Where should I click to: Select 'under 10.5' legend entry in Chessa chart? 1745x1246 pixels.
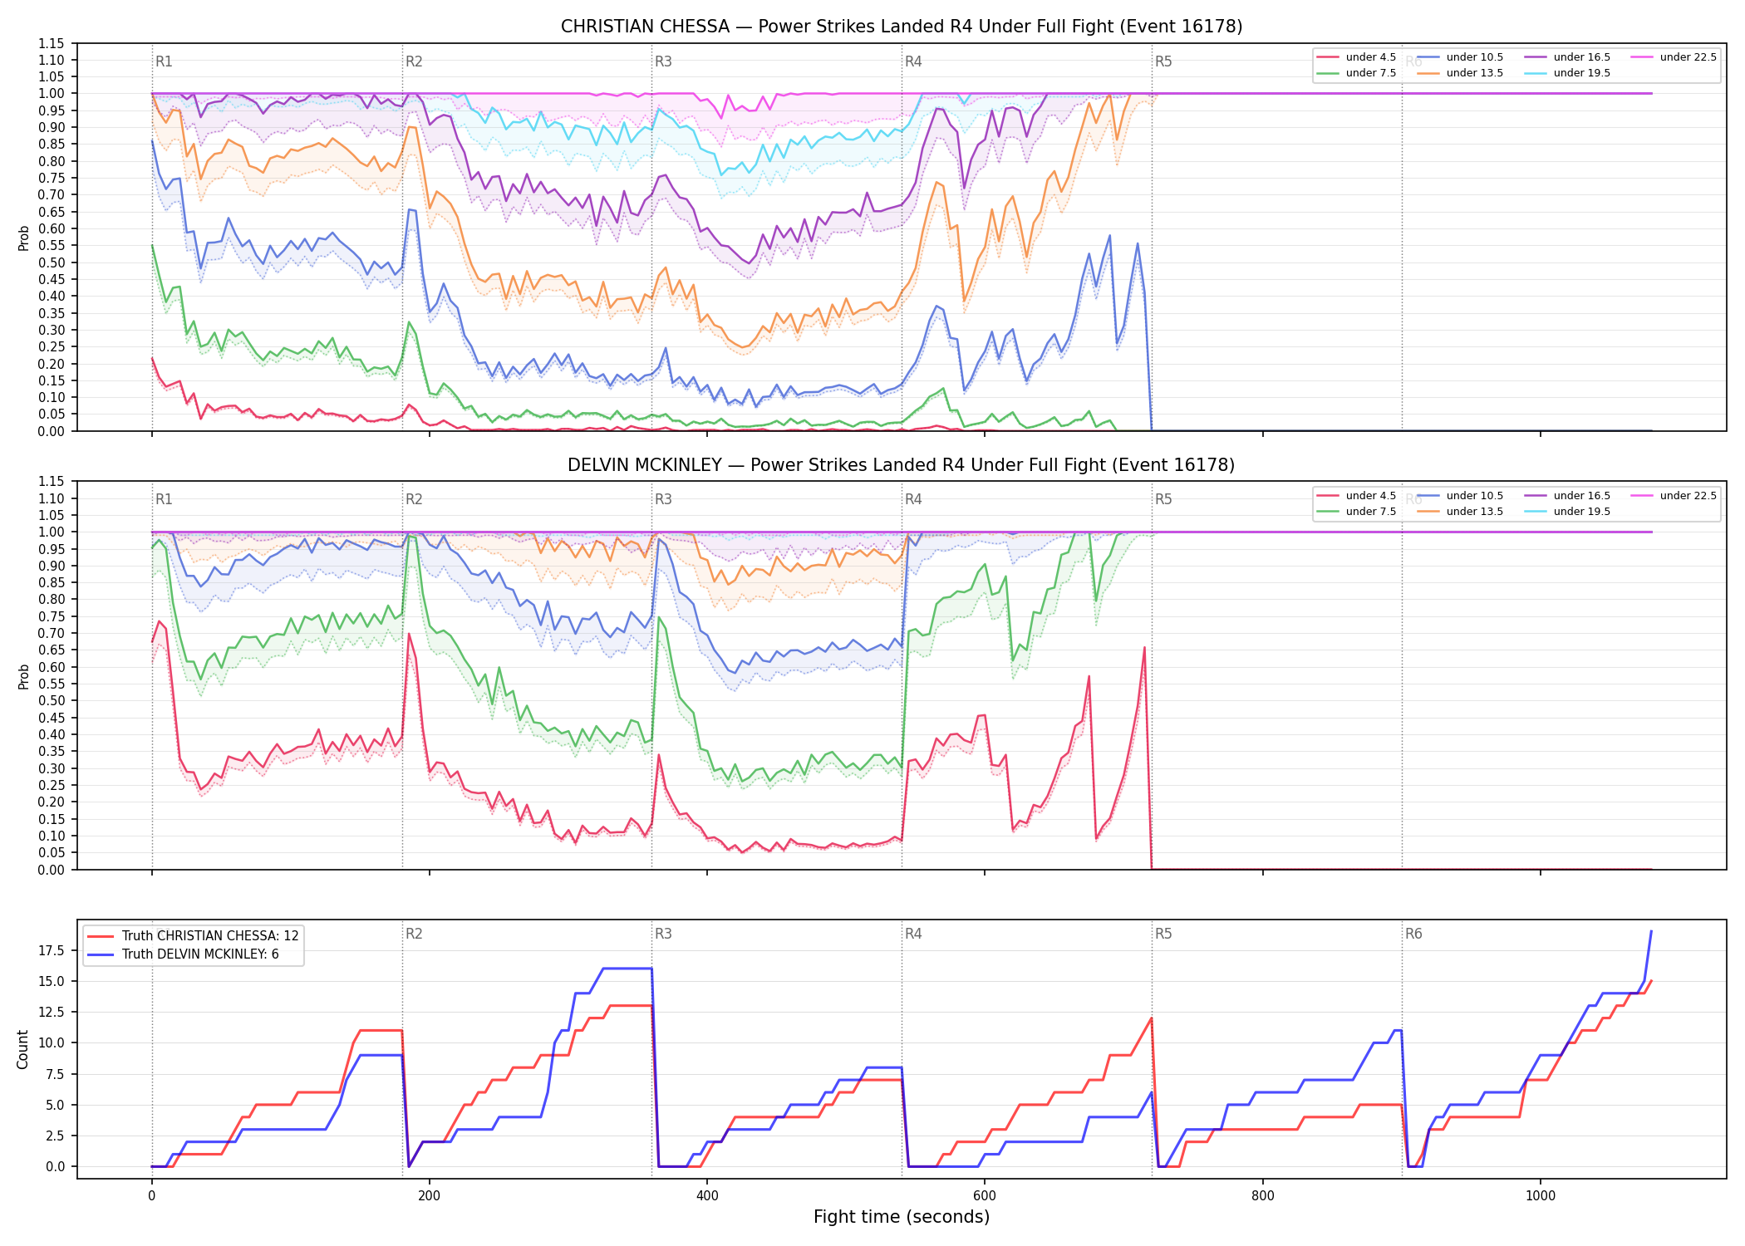pos(1460,57)
